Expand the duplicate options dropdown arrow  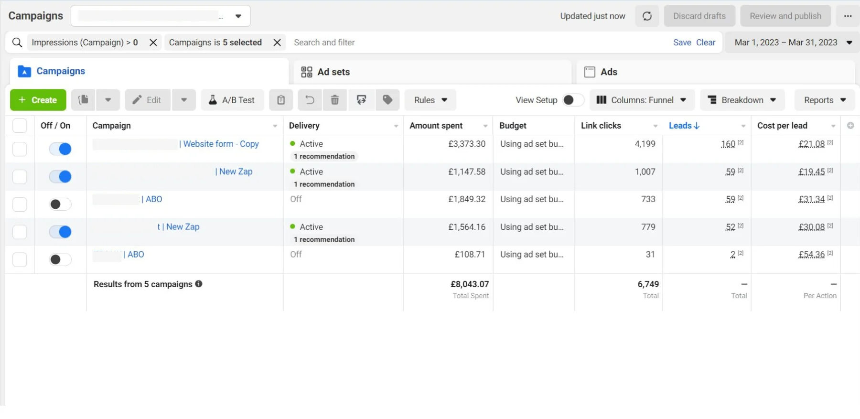pyautogui.click(x=108, y=100)
